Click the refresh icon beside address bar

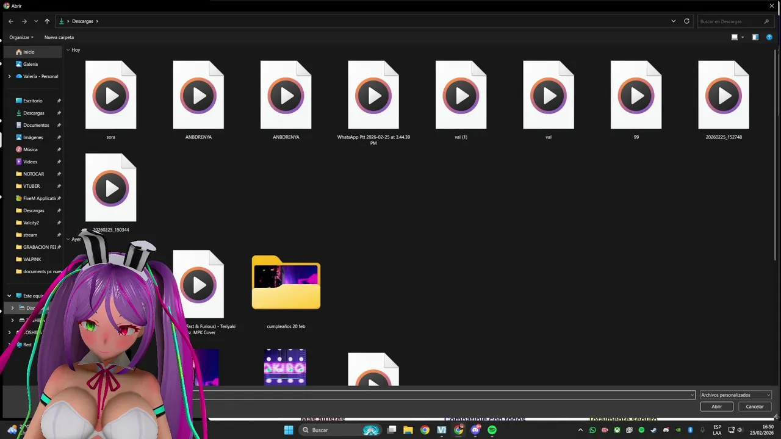tap(686, 21)
